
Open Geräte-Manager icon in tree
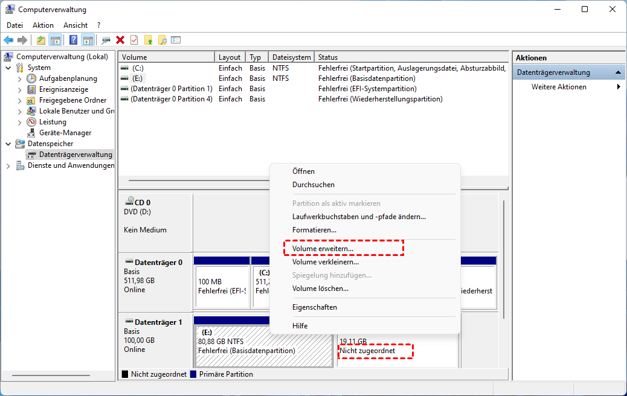[31, 133]
